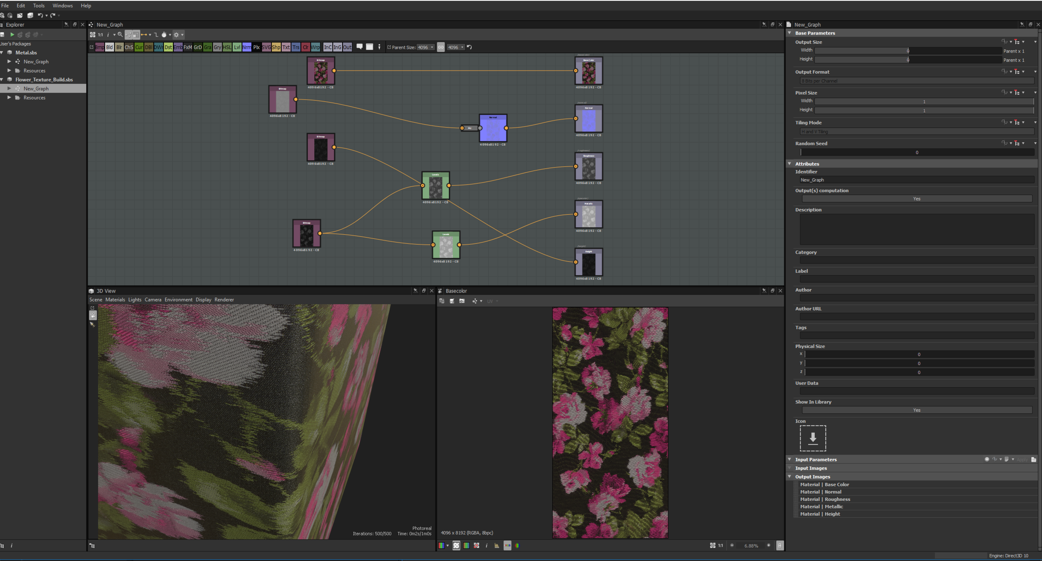Open the Windows menu

point(63,5)
